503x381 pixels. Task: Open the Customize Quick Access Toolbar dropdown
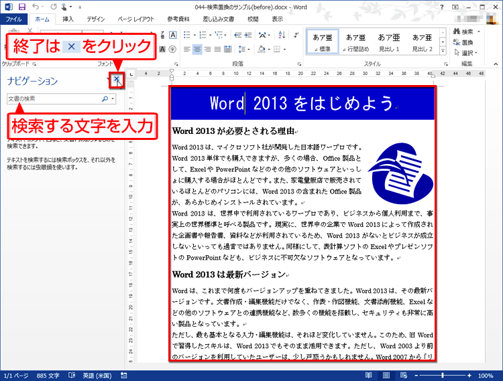click(x=80, y=7)
